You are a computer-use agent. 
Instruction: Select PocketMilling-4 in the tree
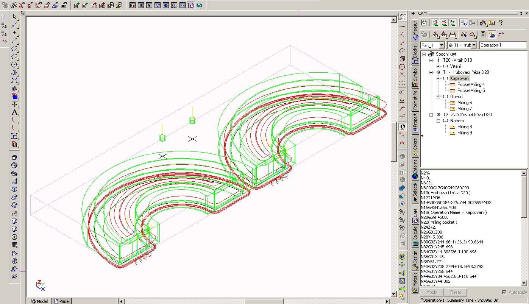pos(471,84)
